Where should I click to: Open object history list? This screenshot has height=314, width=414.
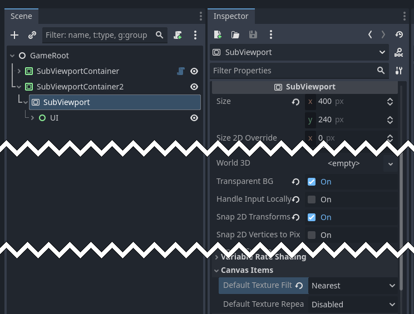tap(399, 34)
